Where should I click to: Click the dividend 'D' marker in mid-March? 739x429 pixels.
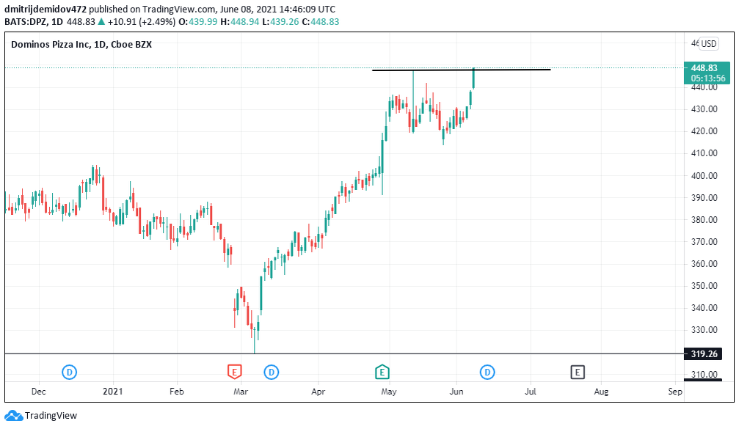[271, 373]
